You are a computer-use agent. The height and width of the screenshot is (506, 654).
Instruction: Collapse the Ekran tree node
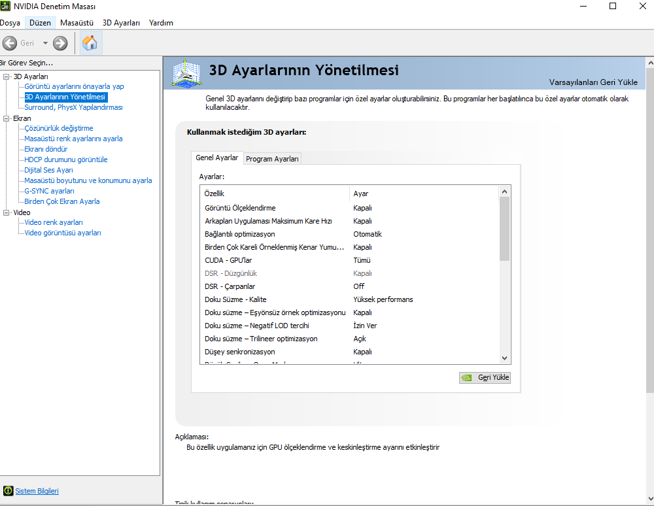(x=7, y=118)
